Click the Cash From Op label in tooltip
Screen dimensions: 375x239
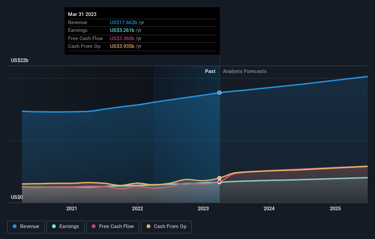84,47
